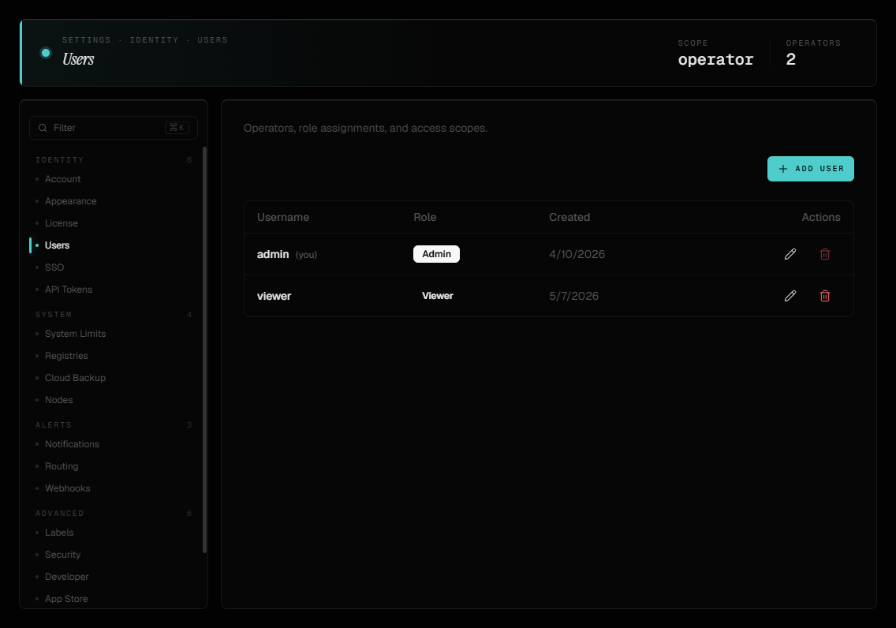Click the IDENTITY breadcrumb segment in header
The image size is (896, 628).
154,40
